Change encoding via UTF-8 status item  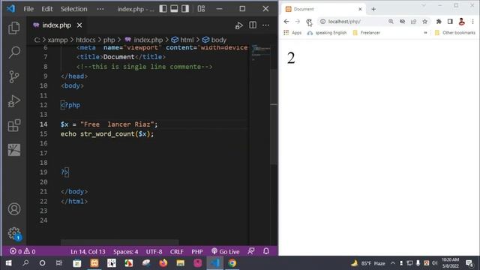pos(154,252)
